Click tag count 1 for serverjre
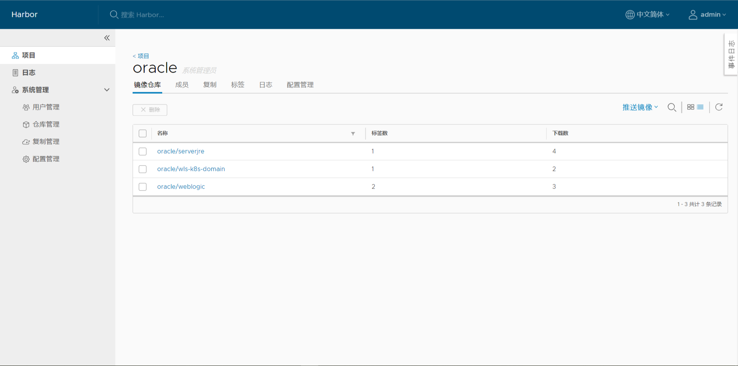The width and height of the screenshot is (738, 366). [373, 151]
